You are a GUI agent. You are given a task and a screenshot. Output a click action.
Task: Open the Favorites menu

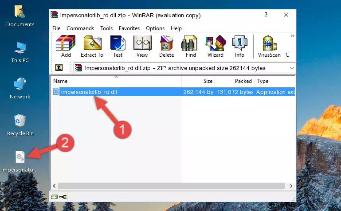[x=129, y=28]
